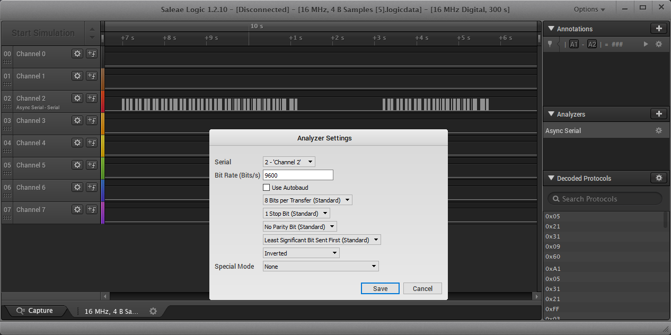Set trigger edge on Channel 0
Image resolution: width=671 pixels, height=335 pixels.
tap(92, 54)
